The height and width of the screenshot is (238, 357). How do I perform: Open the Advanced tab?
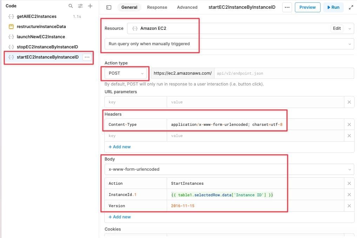[187, 7]
